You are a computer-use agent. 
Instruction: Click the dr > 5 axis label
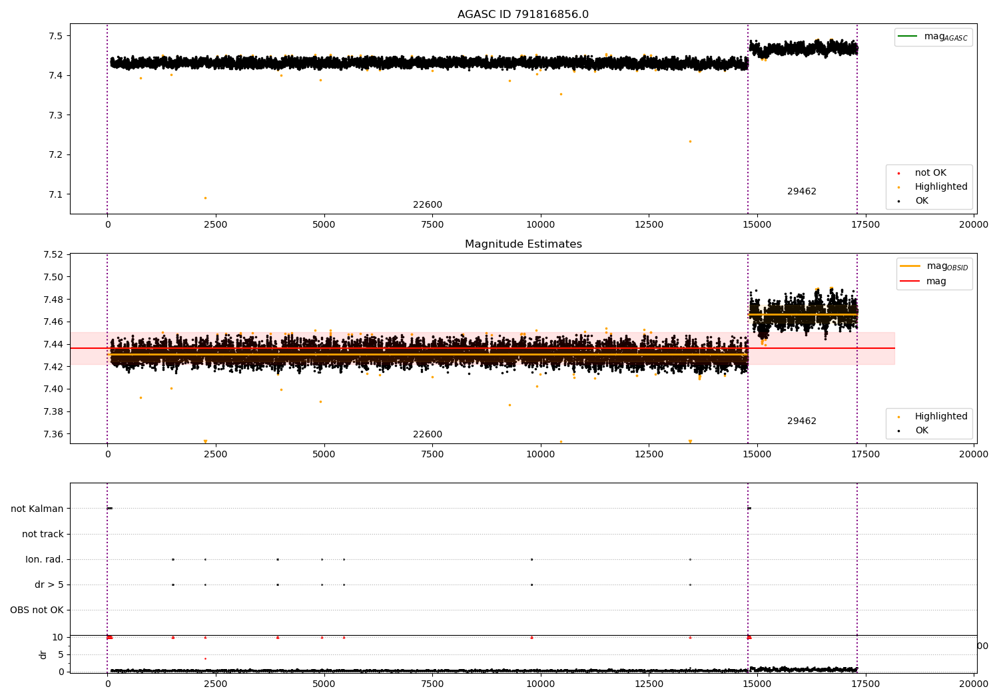pos(49,585)
